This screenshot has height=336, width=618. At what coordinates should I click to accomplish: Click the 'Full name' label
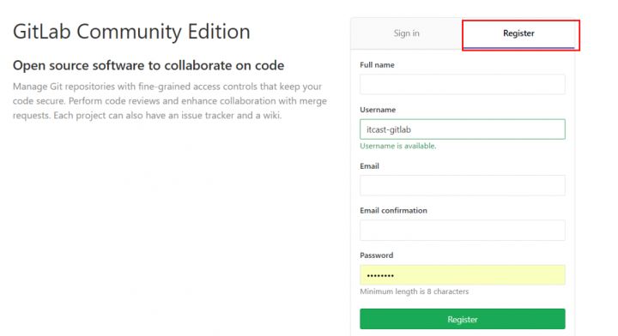(377, 65)
